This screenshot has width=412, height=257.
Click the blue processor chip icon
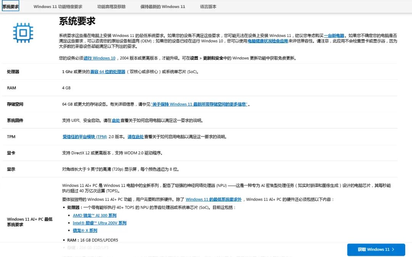point(23,33)
